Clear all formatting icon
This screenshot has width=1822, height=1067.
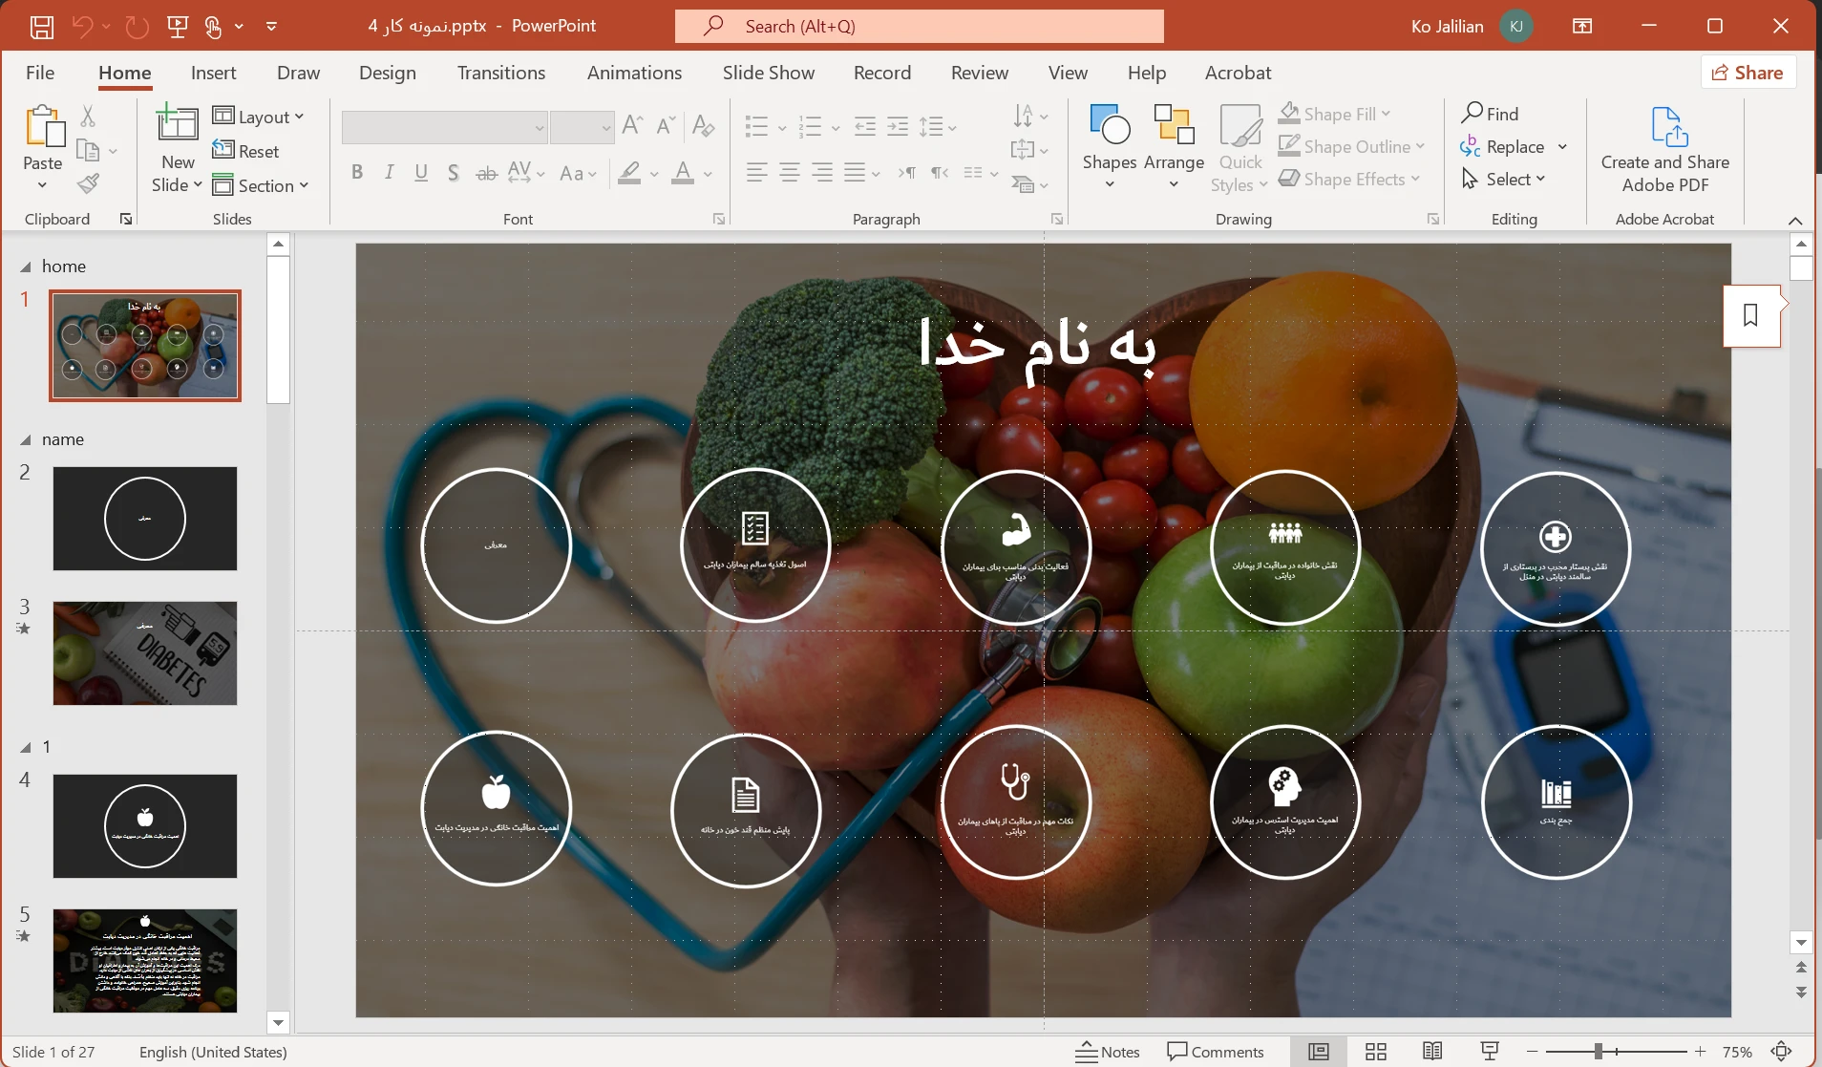pos(704,124)
